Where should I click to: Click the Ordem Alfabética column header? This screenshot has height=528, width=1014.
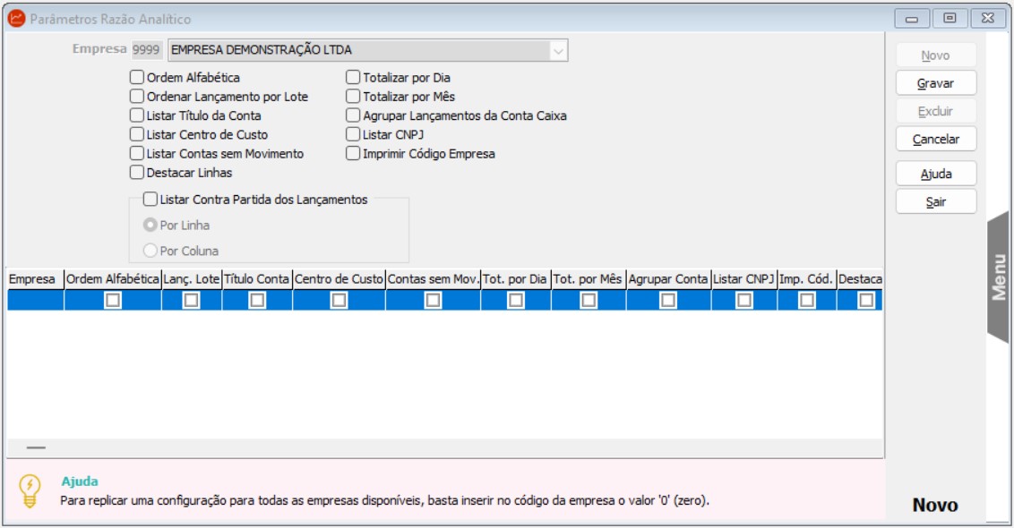113,279
